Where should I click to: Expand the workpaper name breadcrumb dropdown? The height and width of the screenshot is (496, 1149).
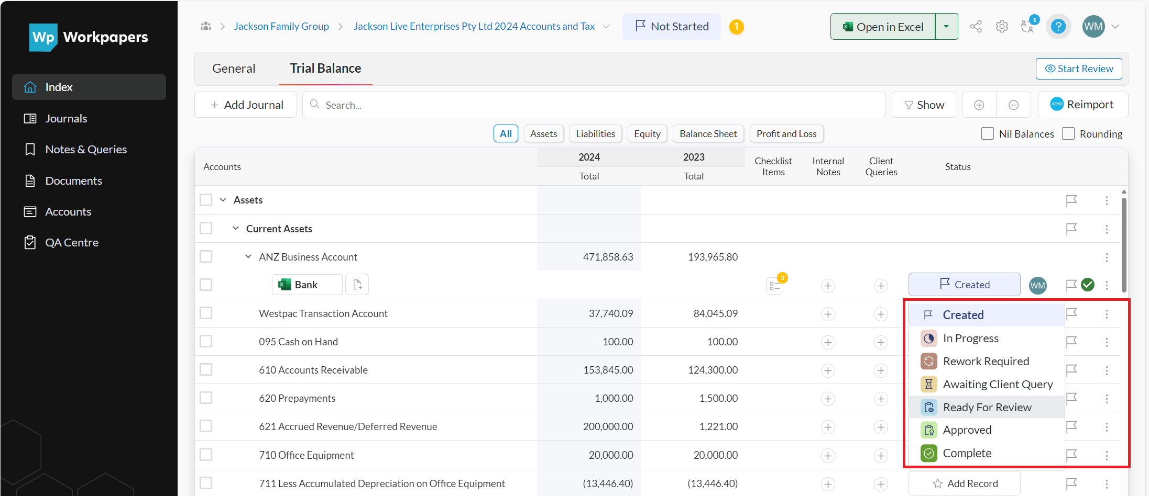pyautogui.click(x=606, y=26)
